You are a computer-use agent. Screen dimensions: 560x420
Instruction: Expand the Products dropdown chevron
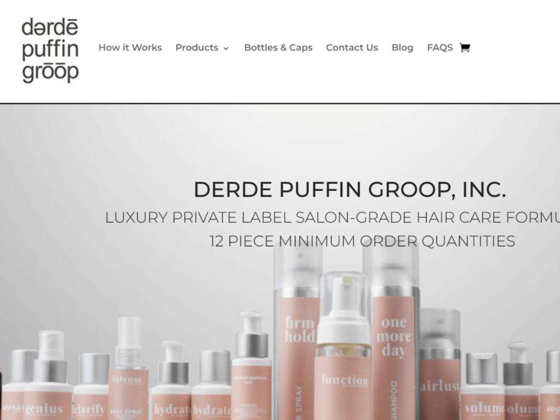(x=226, y=48)
